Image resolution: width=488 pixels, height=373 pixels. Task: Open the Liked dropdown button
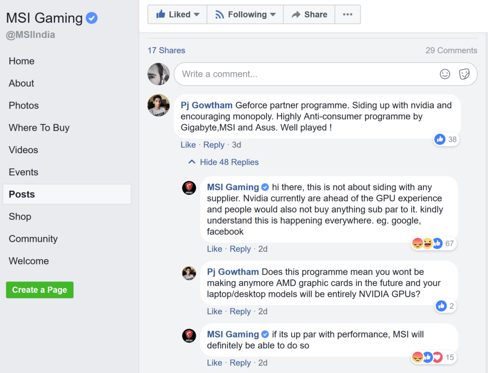(x=177, y=14)
